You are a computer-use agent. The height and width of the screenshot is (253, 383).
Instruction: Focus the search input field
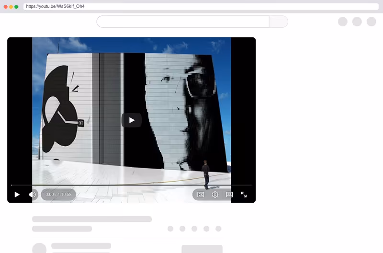[183, 22]
